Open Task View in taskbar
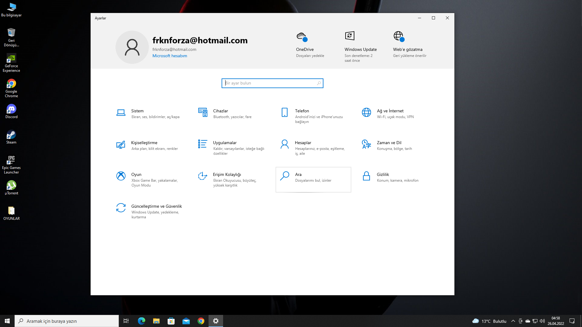Viewport: 582px width, 327px height. point(126,321)
